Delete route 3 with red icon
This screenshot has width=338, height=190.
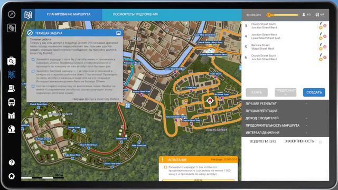[x=325, y=26]
